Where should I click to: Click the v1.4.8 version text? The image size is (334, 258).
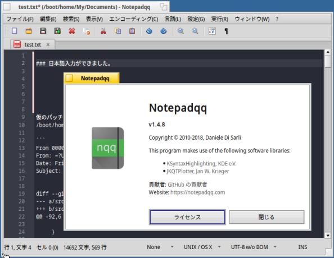(157, 125)
